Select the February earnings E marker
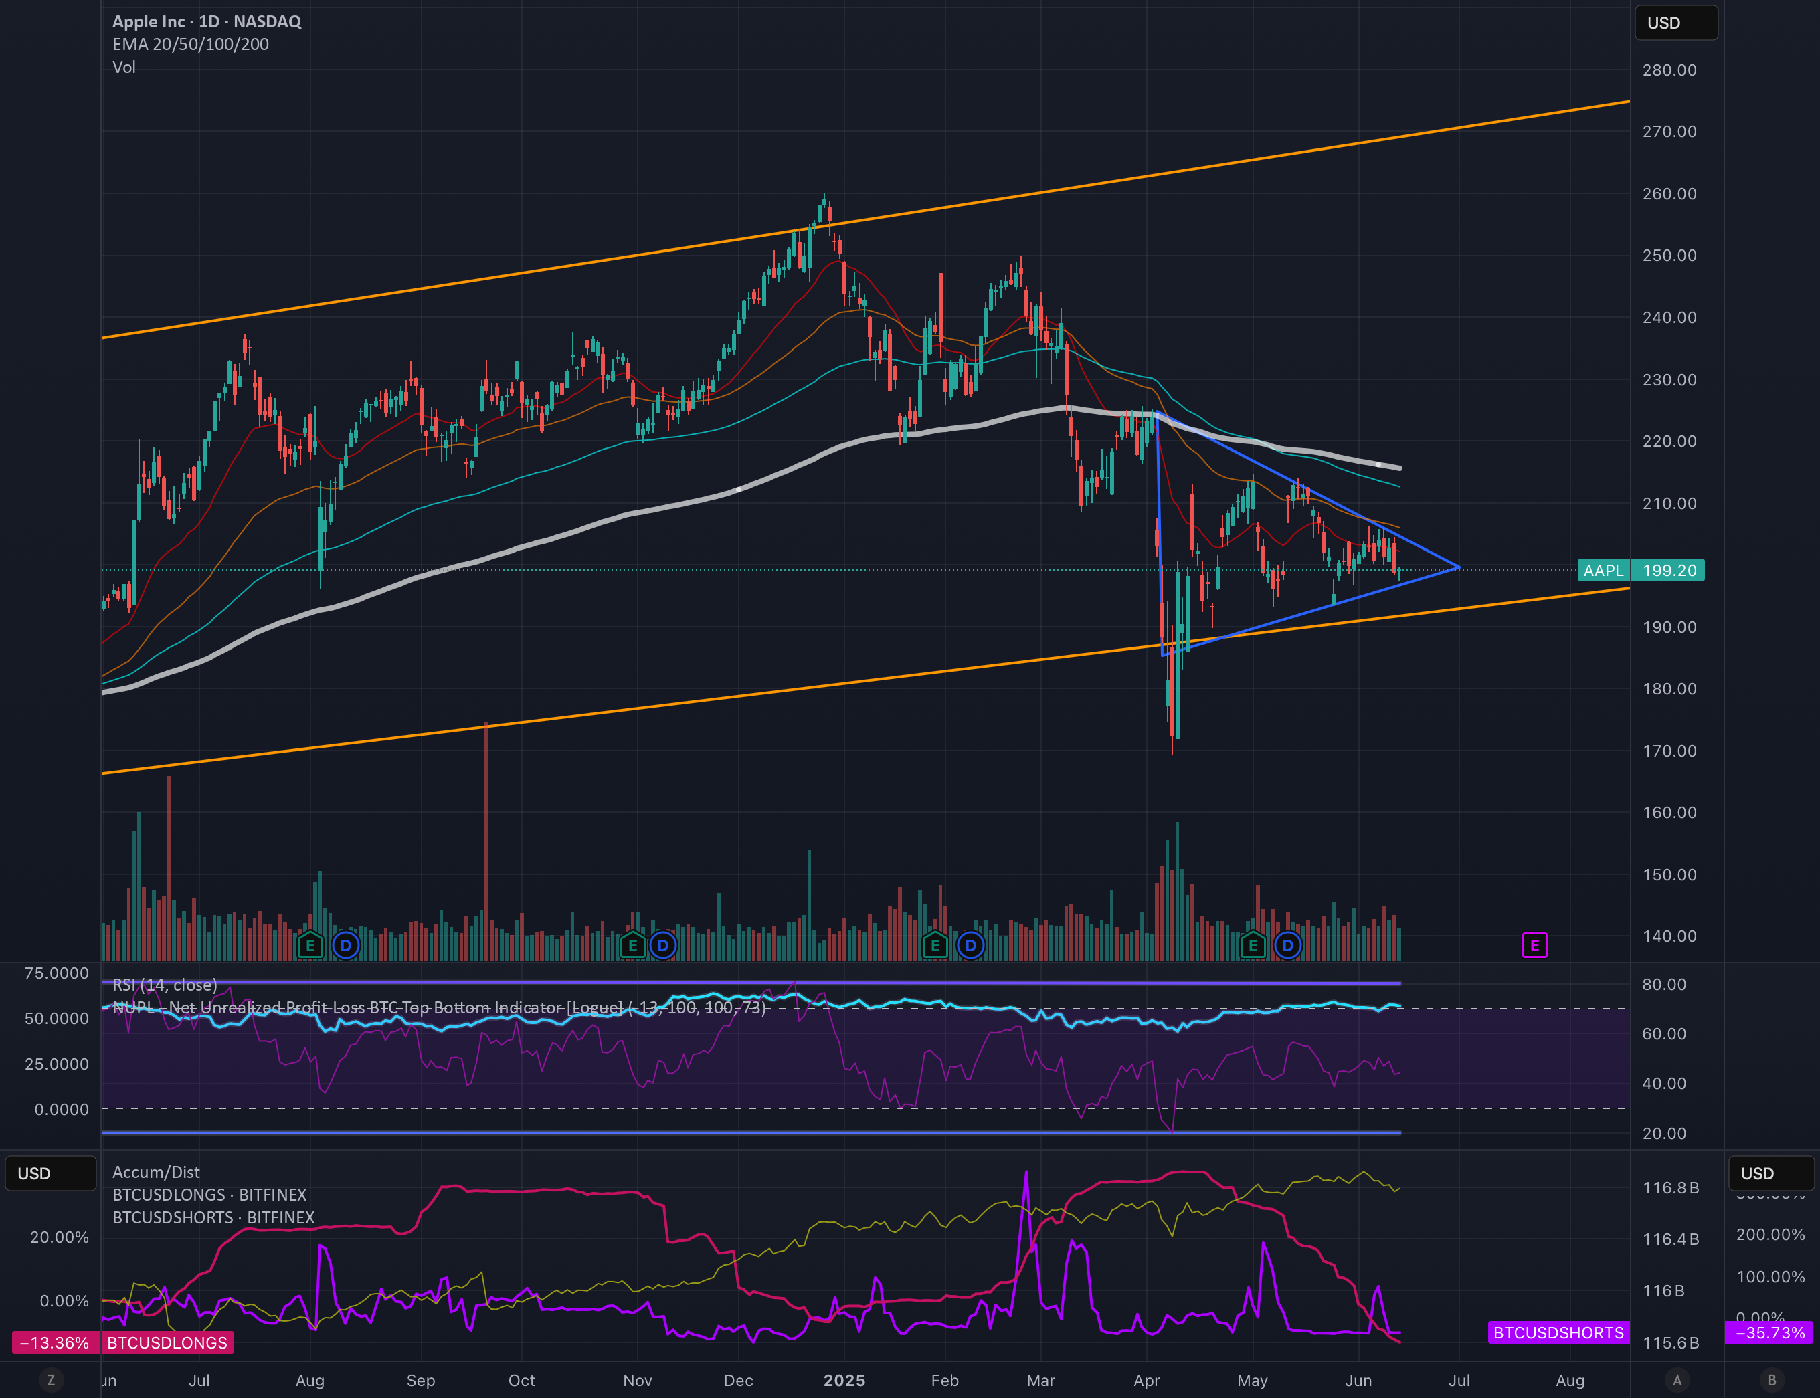 (x=935, y=945)
